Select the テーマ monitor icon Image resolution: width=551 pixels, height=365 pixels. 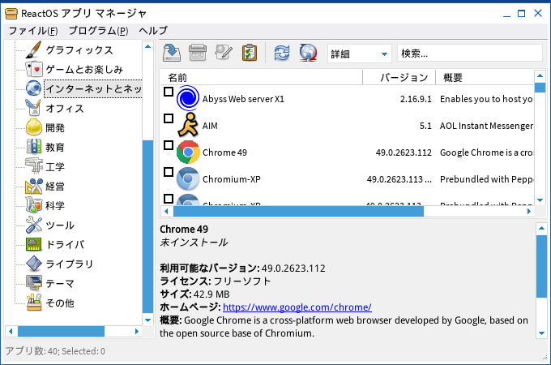click(34, 283)
